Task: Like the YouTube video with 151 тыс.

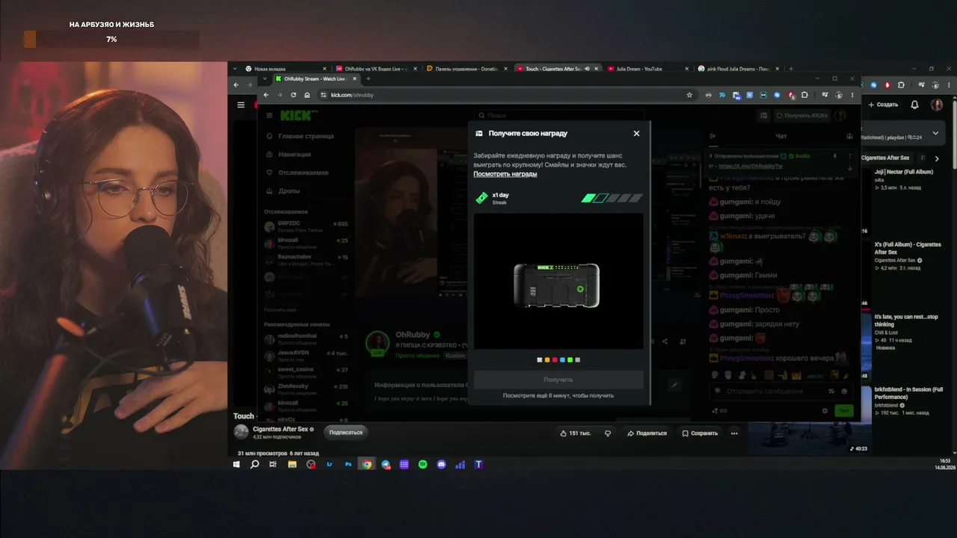Action: [574, 433]
